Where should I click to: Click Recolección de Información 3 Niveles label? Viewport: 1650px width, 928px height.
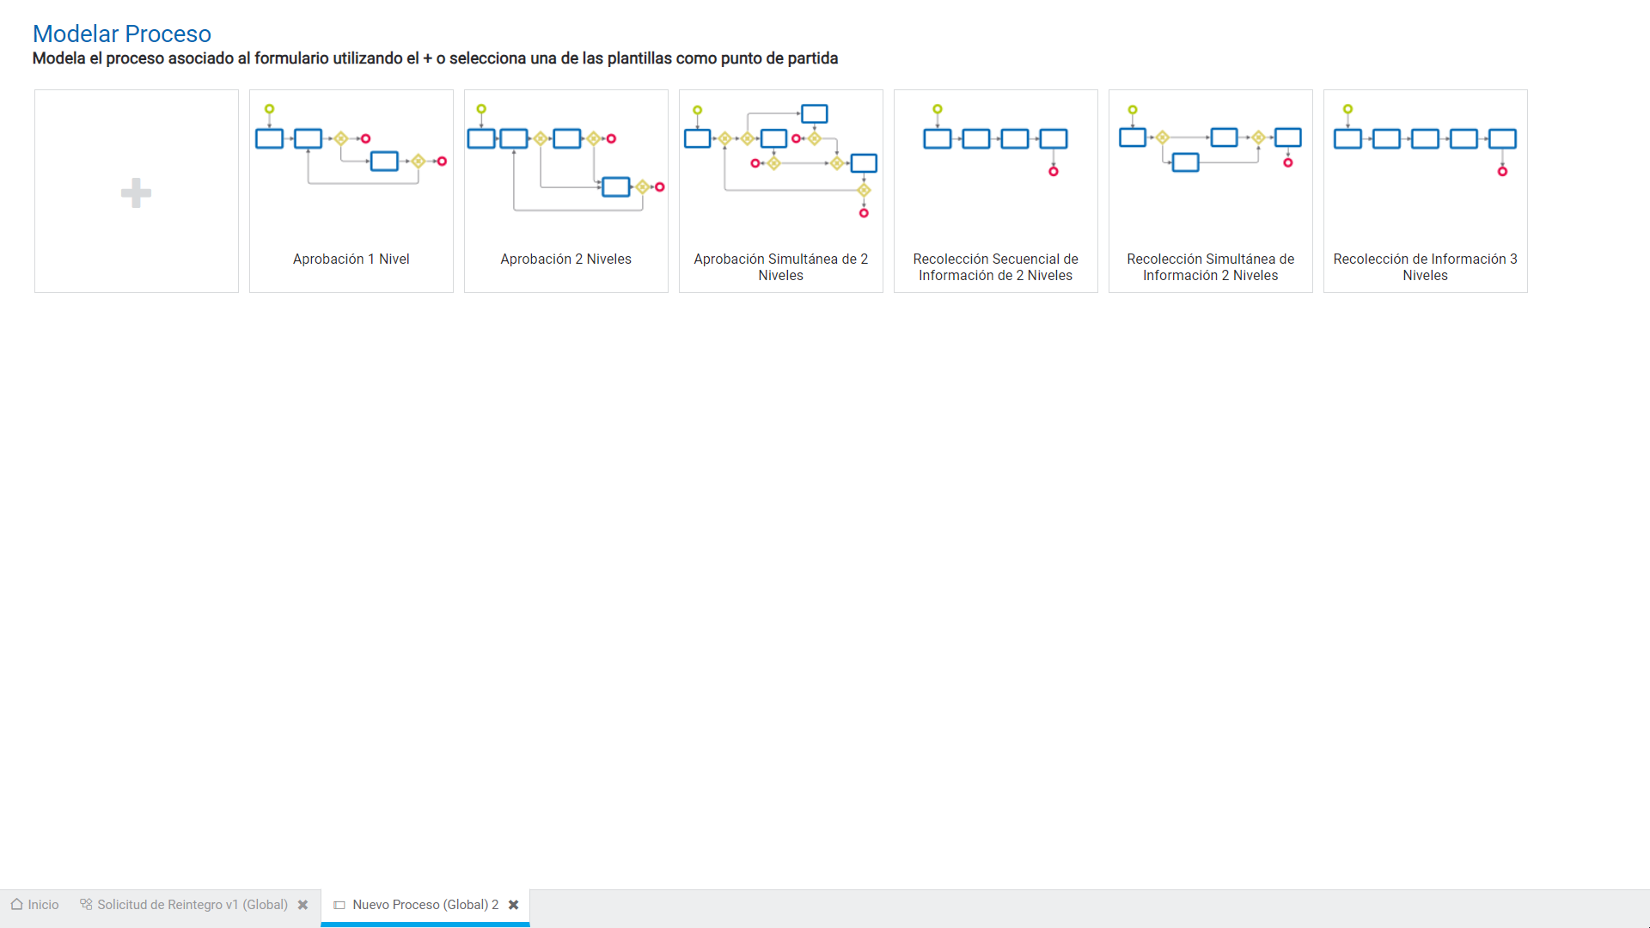(x=1425, y=267)
